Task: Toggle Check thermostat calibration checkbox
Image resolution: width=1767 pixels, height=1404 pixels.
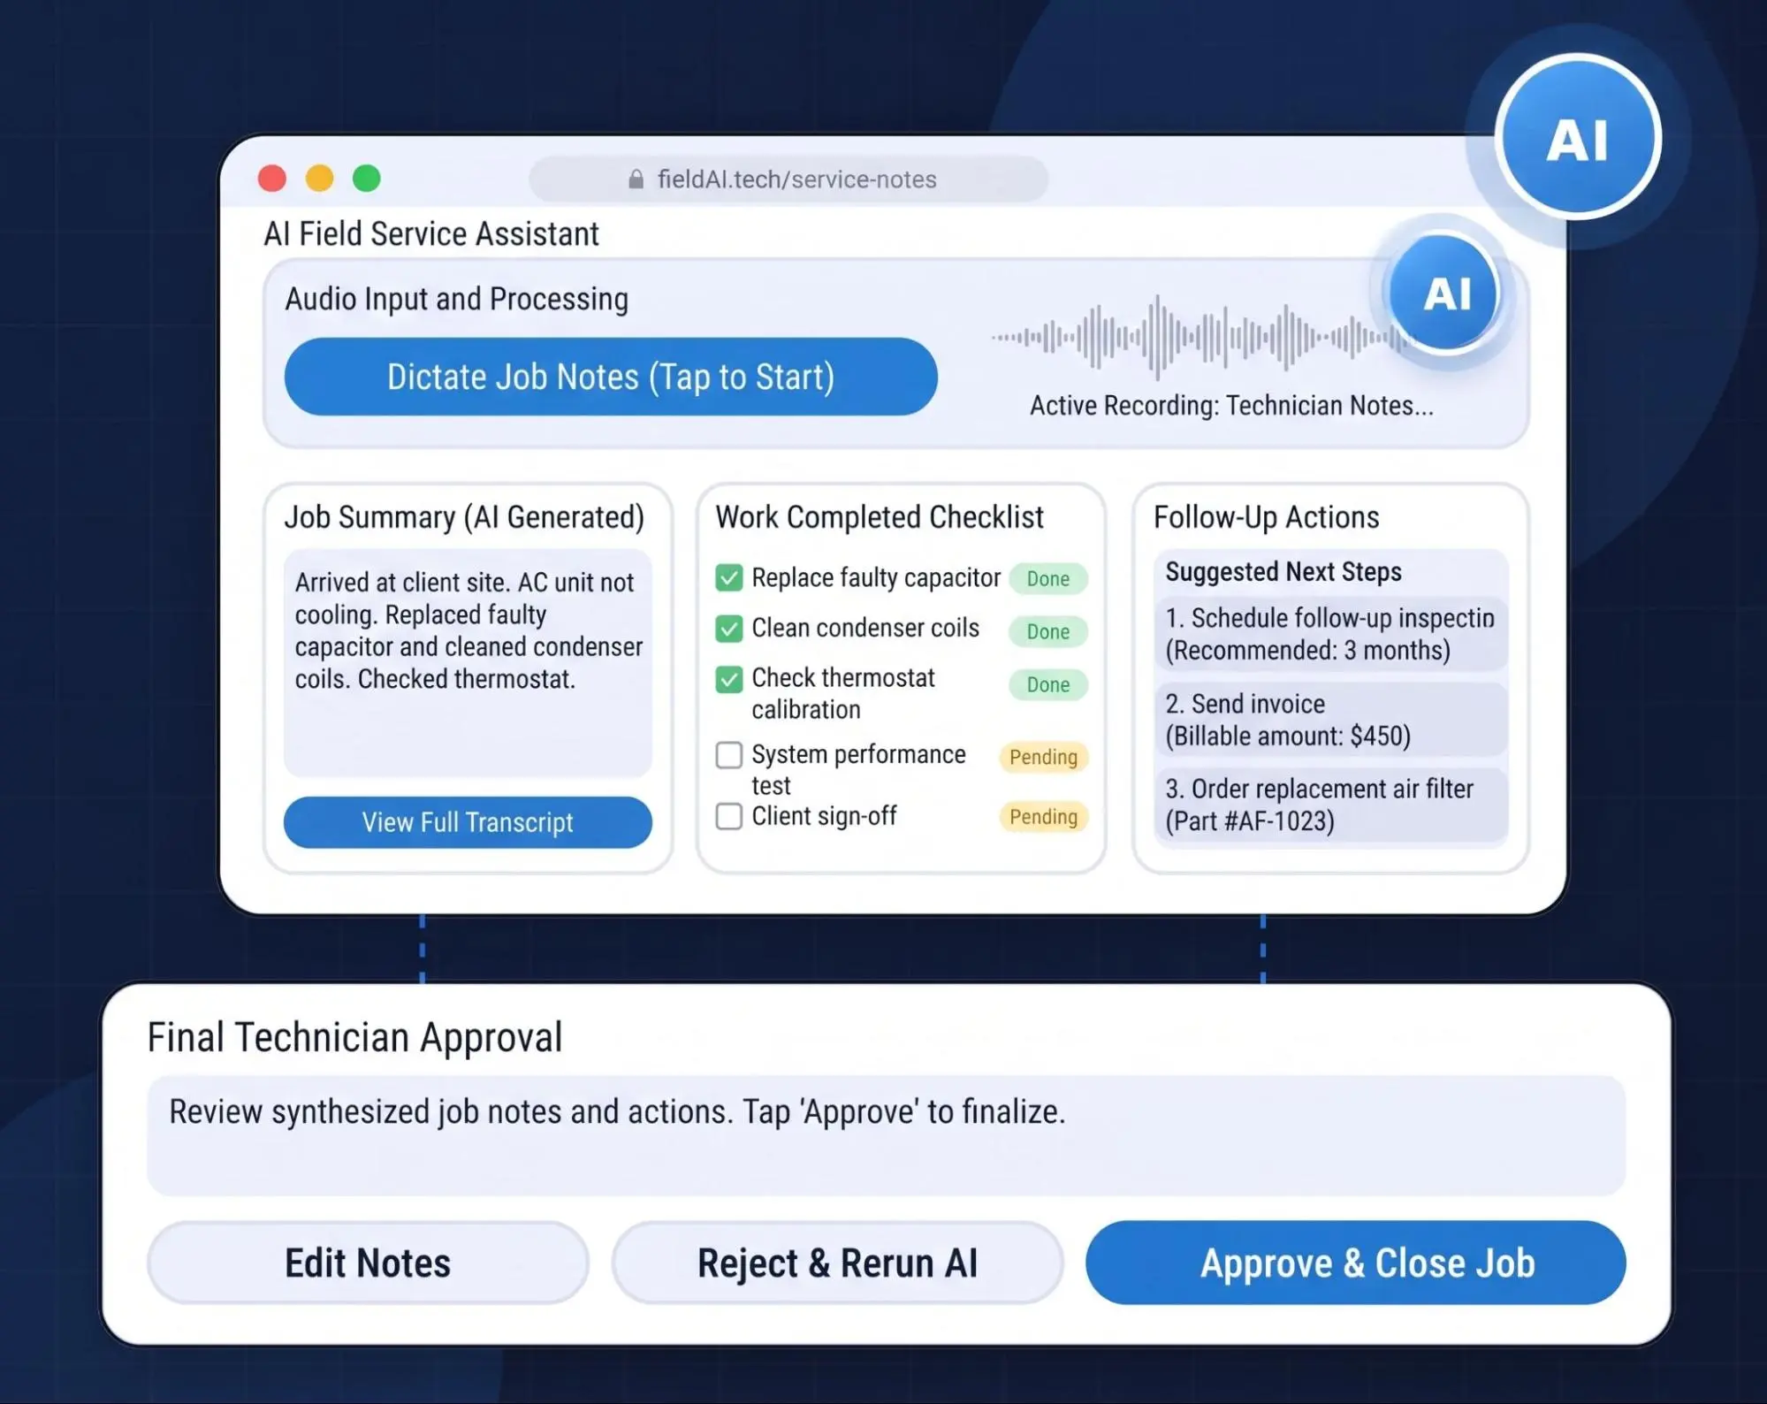Action: point(728,679)
